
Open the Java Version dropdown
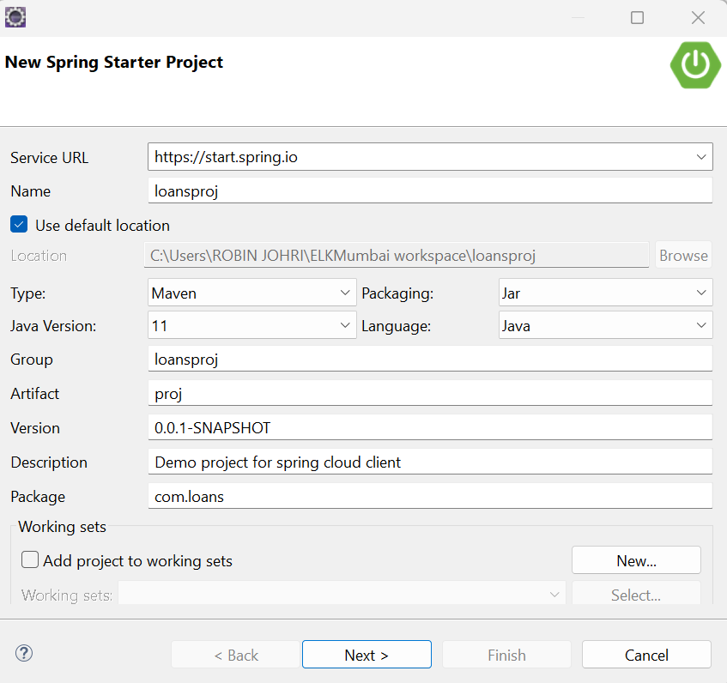pos(252,326)
